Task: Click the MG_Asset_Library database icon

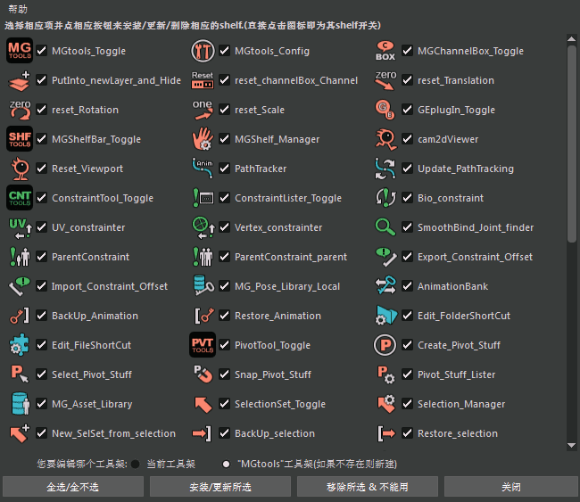Action: [x=20, y=404]
